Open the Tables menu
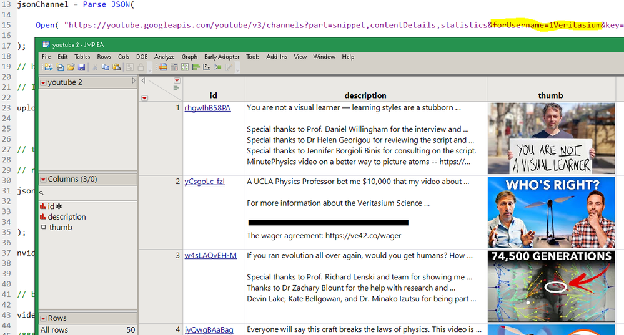 [x=82, y=57]
